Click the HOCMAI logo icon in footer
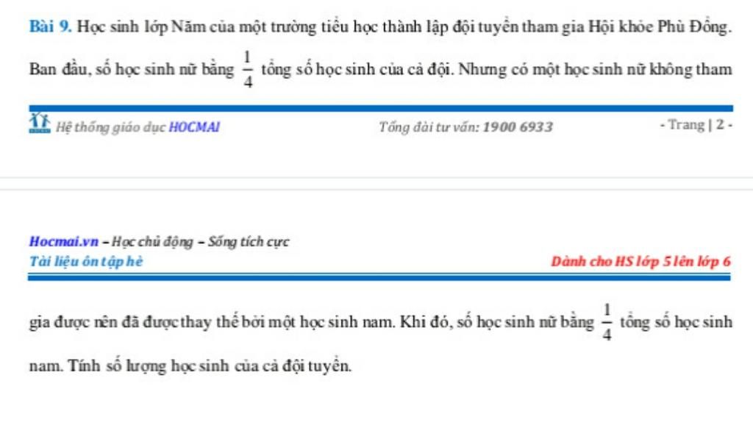This screenshot has width=753, height=439. 40,123
